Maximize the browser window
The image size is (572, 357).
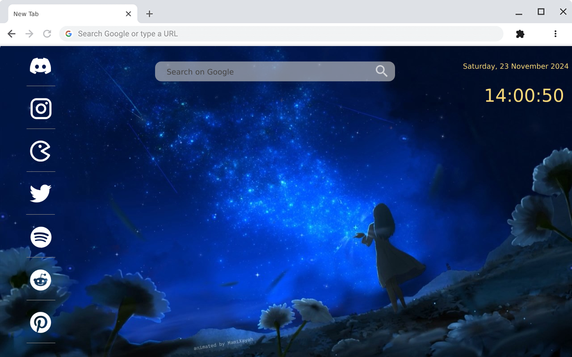click(x=541, y=12)
